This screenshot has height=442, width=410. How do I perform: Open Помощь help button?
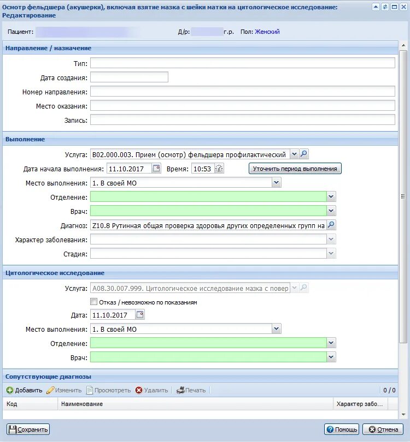pos(342,429)
